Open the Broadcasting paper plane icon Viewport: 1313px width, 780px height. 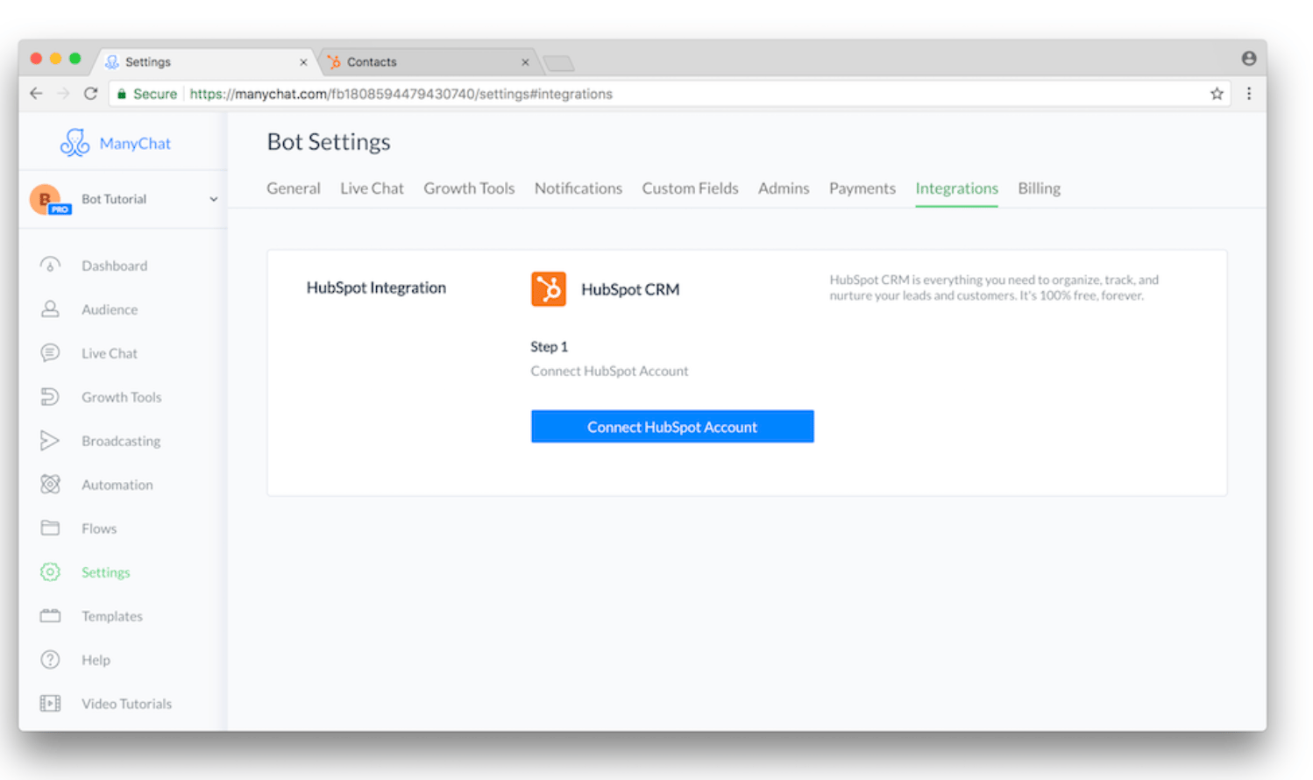[x=50, y=440]
